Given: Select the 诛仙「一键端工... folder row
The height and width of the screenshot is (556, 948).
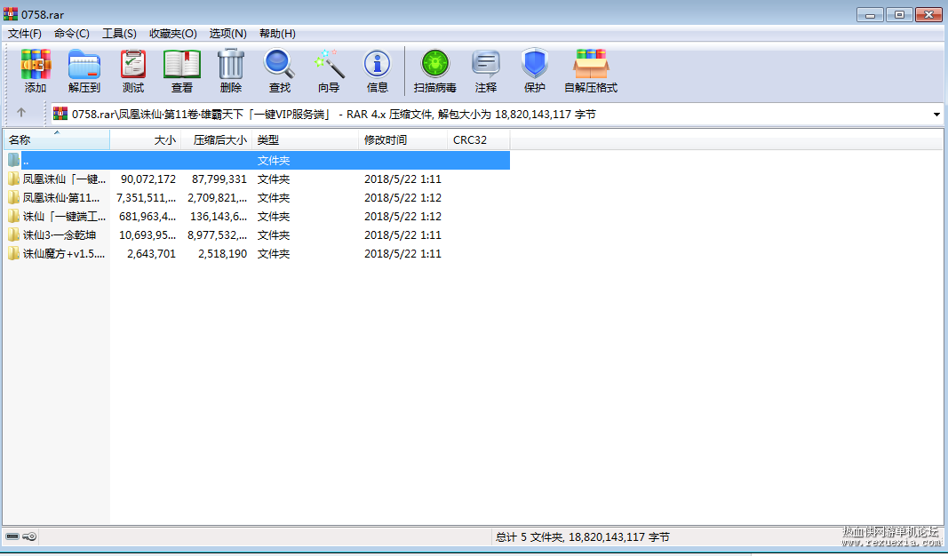Looking at the screenshot, I should [x=257, y=217].
